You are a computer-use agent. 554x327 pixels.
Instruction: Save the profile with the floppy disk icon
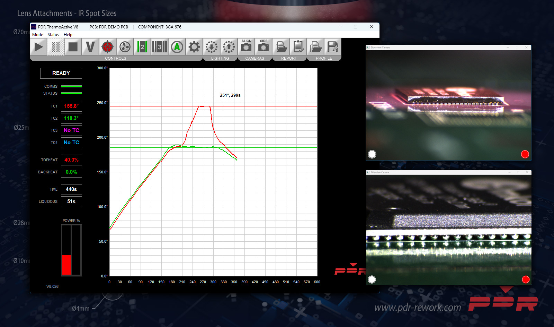point(332,47)
